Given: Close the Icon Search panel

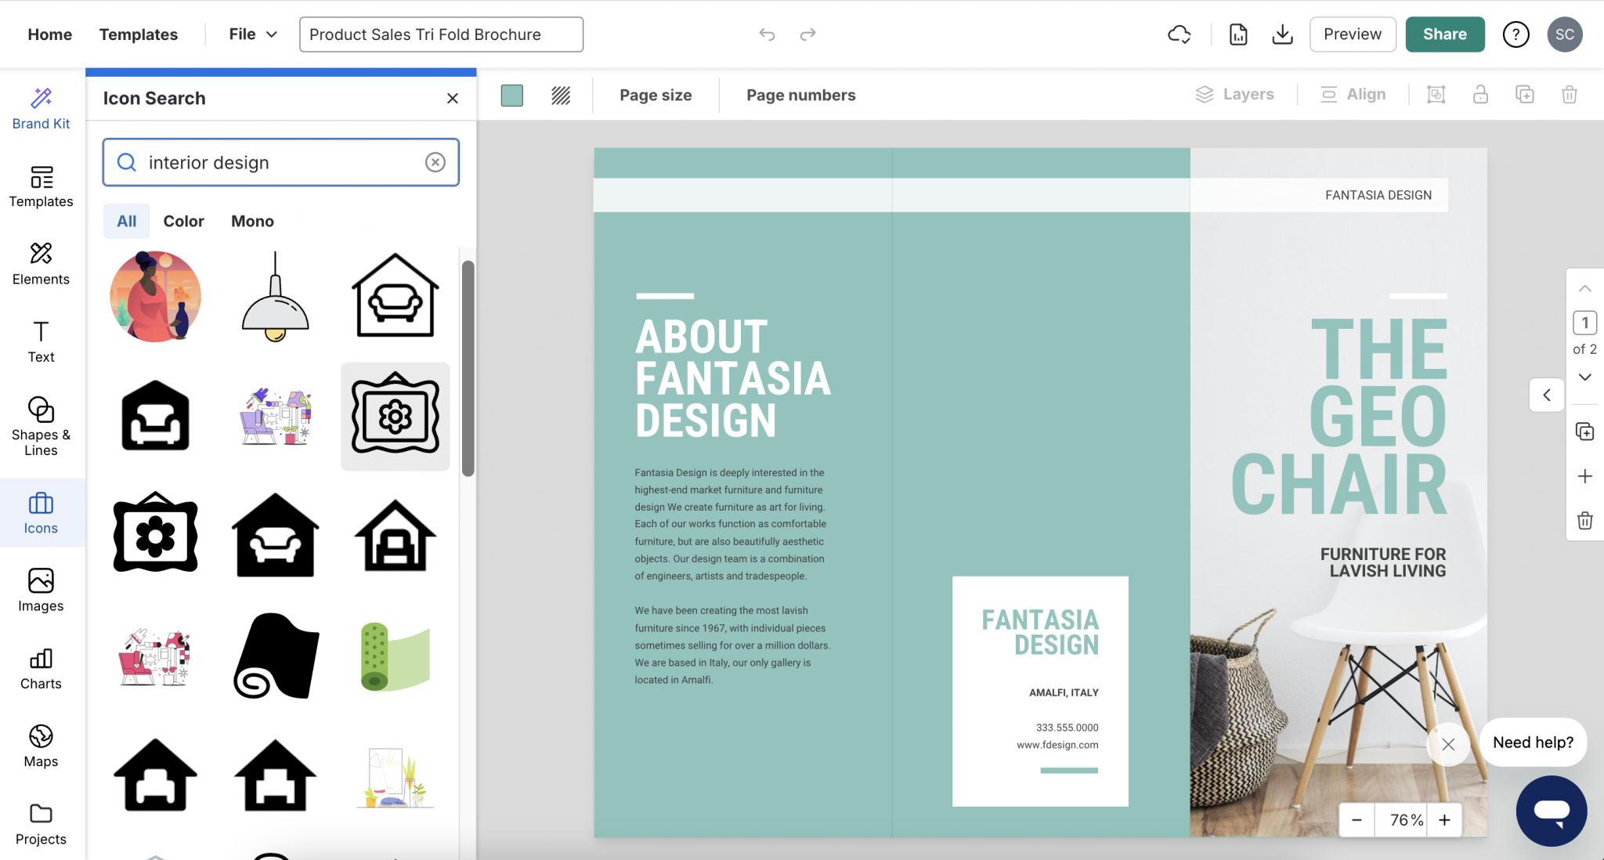Looking at the screenshot, I should [452, 98].
